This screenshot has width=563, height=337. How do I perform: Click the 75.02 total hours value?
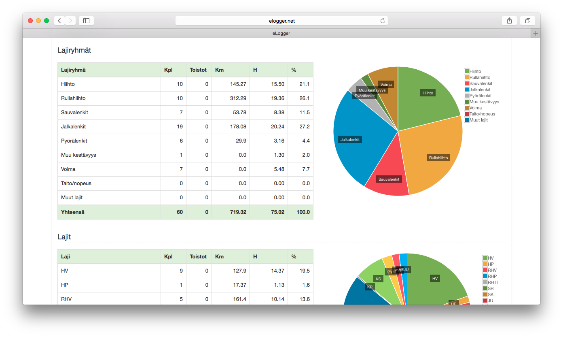point(277,212)
